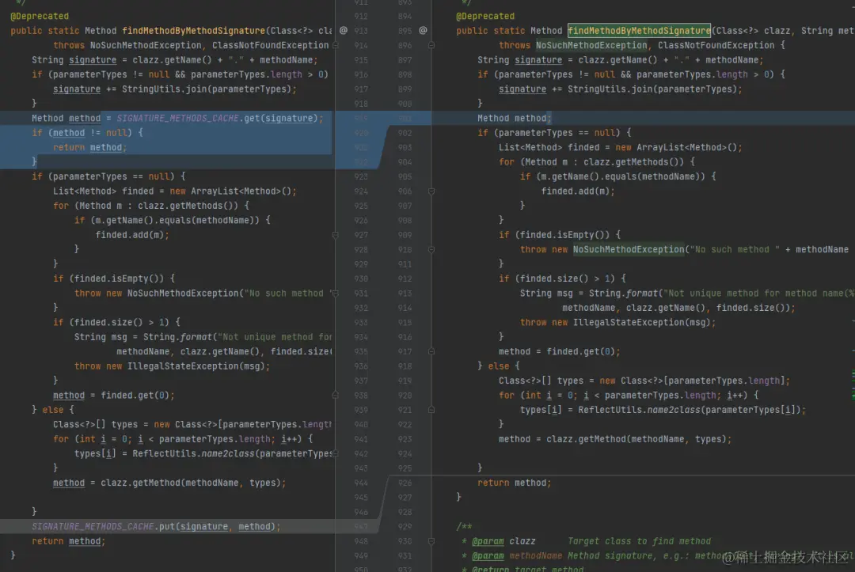Click 'method = clazz.getMethod' line in left pane
The height and width of the screenshot is (572, 855).
point(169,483)
